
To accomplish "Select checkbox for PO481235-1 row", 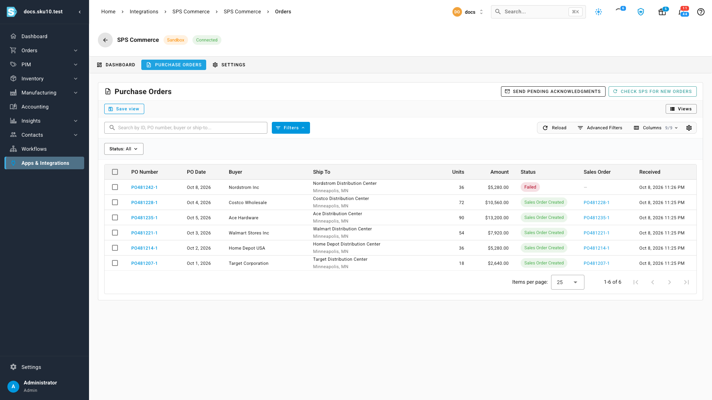I will coord(115,217).
